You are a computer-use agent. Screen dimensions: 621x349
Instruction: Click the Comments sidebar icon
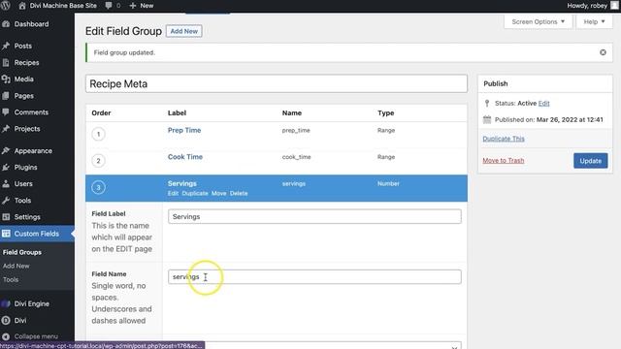click(x=6, y=112)
